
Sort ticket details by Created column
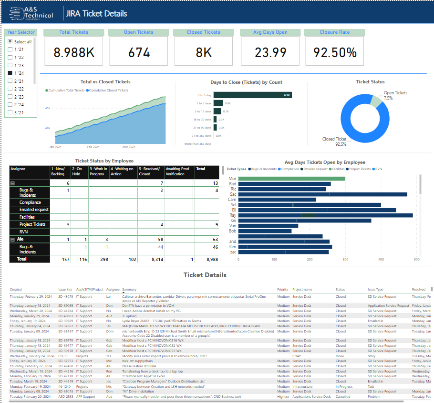[x=16, y=290]
